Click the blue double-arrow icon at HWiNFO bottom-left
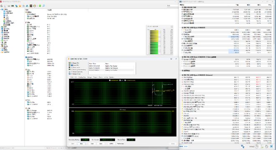The image size is (276, 150). pos(181,146)
